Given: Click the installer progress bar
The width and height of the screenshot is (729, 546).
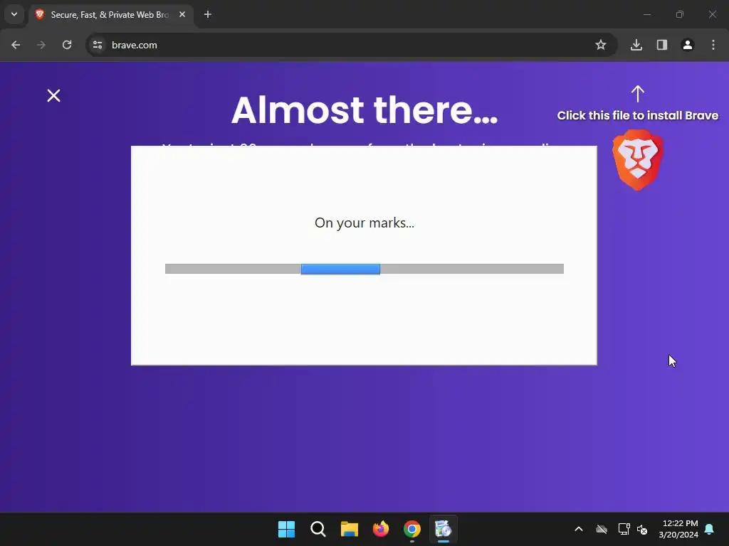Looking at the screenshot, I should point(364,269).
